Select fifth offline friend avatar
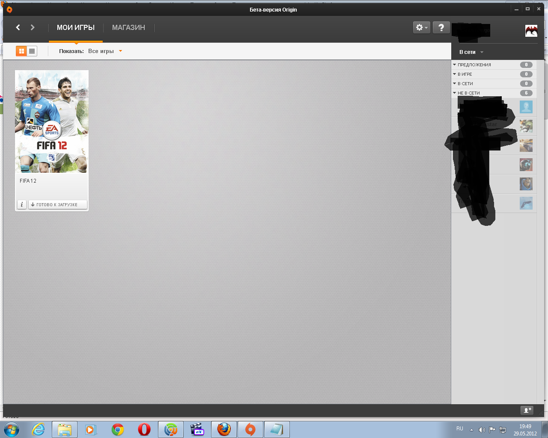 click(526, 184)
